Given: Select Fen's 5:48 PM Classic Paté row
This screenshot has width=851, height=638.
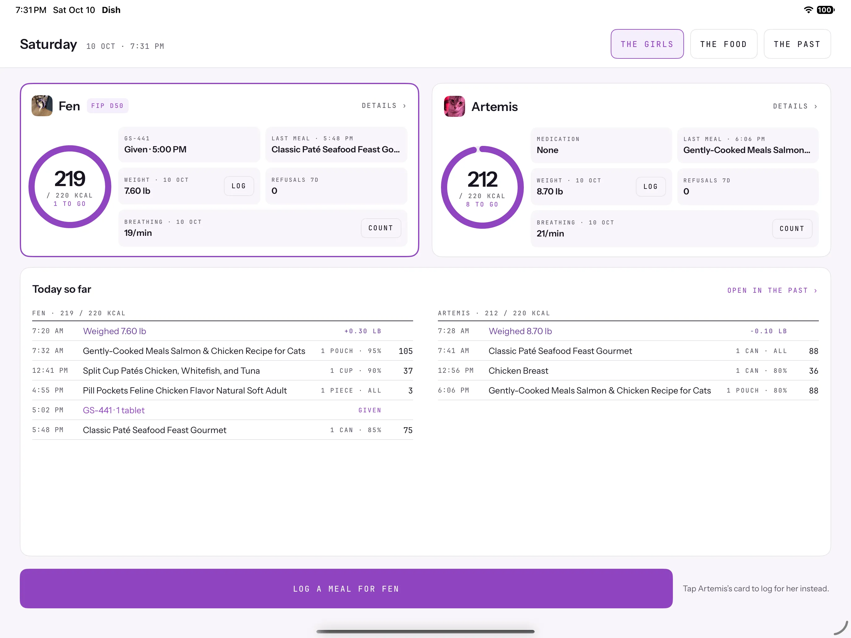Looking at the screenshot, I should 223,430.
